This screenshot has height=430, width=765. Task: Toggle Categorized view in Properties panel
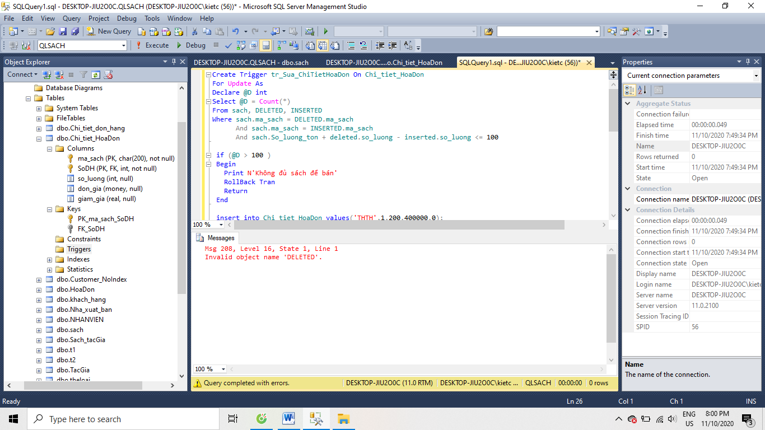pyautogui.click(x=629, y=90)
